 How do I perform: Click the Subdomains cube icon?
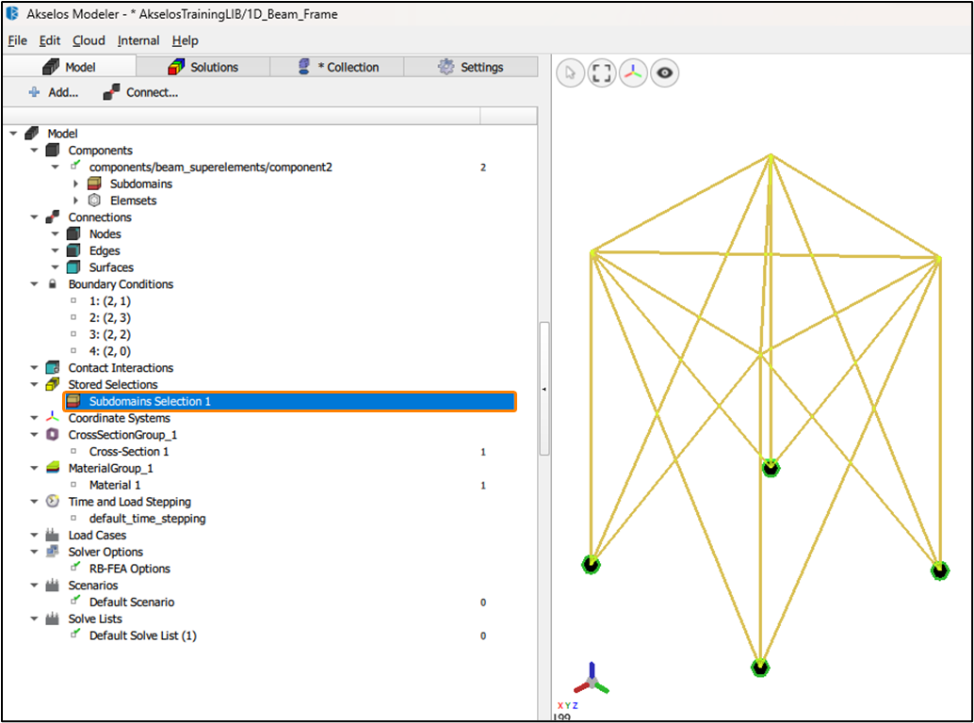[94, 184]
